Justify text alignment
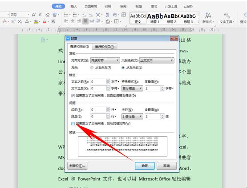Image resolution: width=247 pixels, height=188 pixels. point(85,21)
